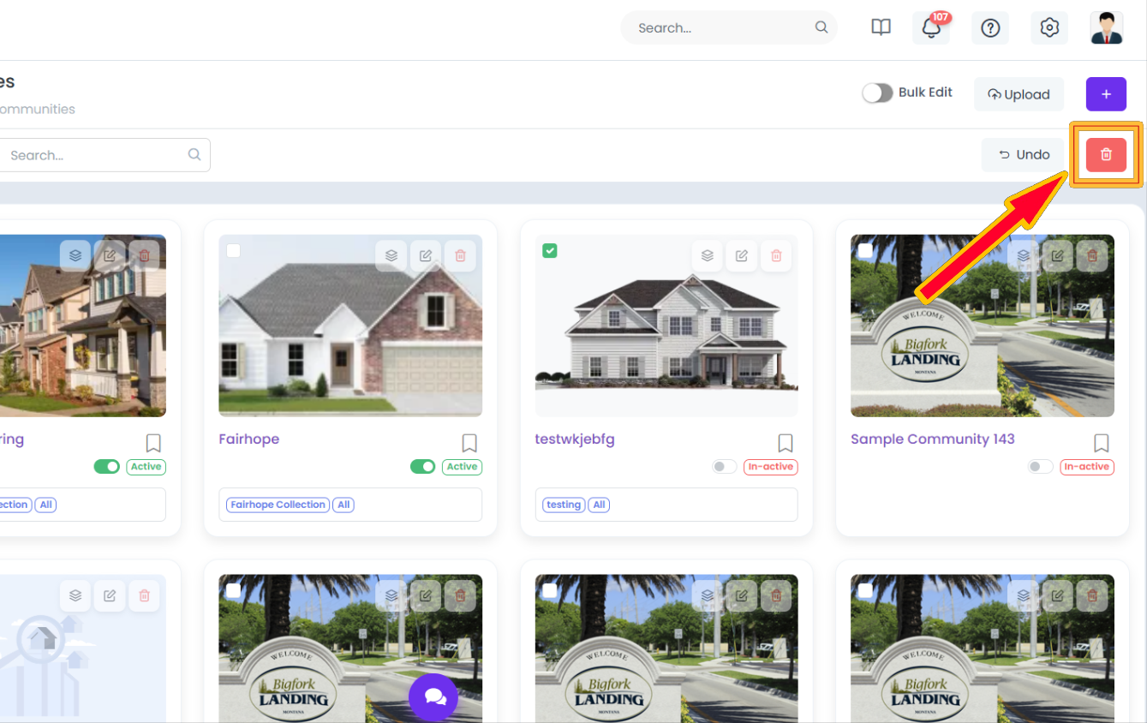This screenshot has height=723, width=1147.
Task: Open the testwkjebfg community name link
Action: point(575,439)
